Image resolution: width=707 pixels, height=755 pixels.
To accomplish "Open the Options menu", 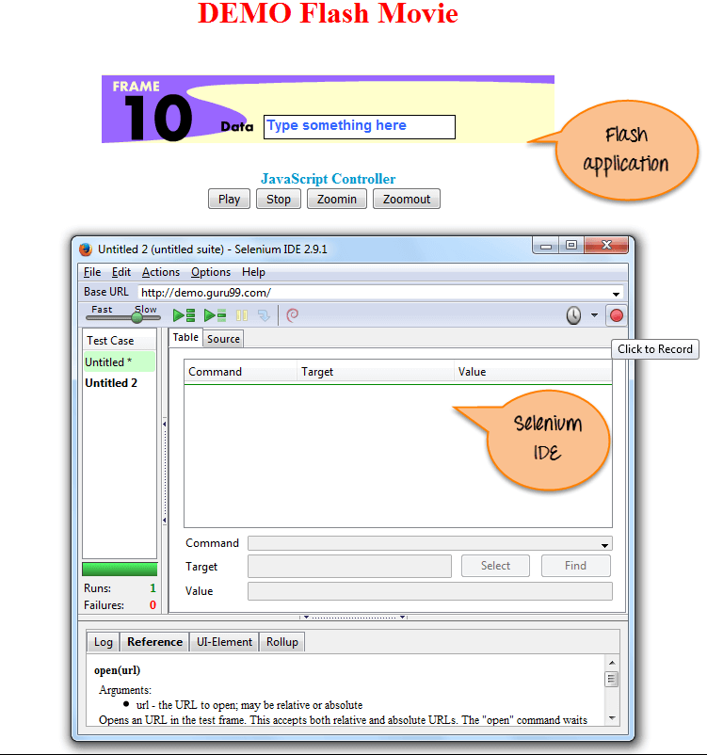I will tap(210, 272).
